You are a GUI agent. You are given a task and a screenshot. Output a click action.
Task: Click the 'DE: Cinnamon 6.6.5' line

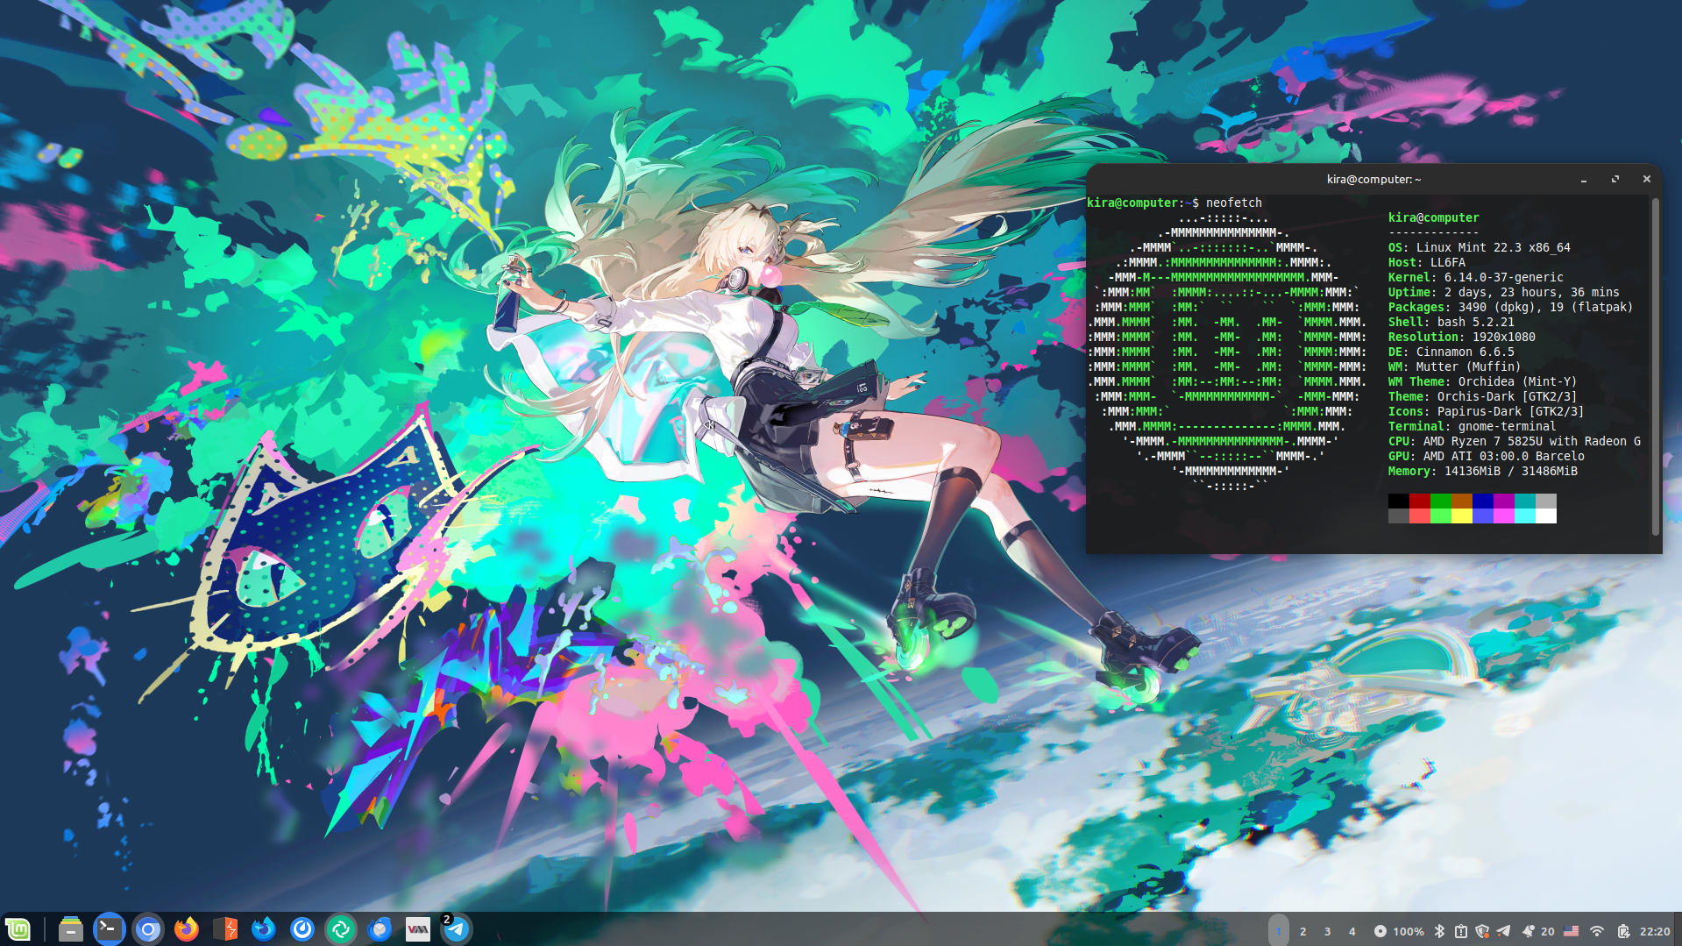1451,352
